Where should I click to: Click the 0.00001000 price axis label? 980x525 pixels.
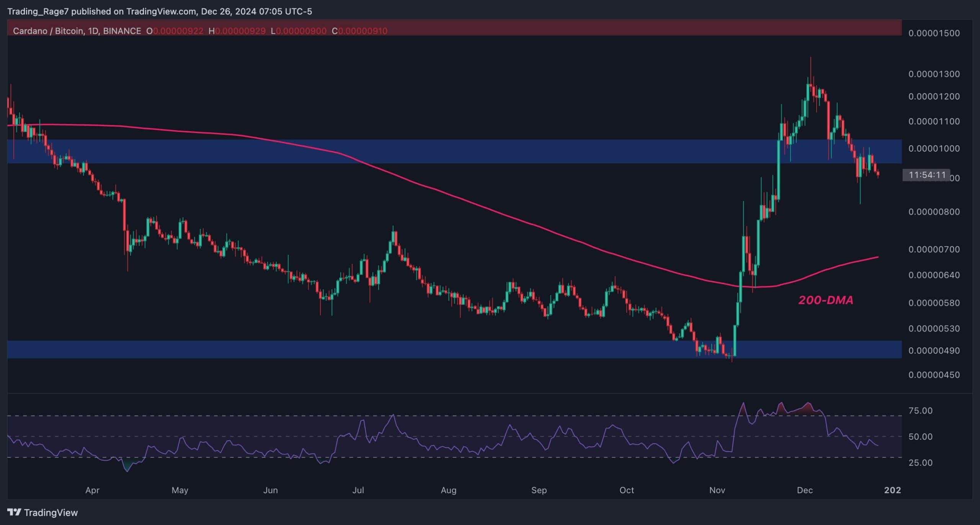pos(934,149)
